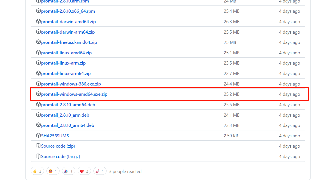
Task: Download promtail-linux-arm.zip
Action: click(63, 63)
